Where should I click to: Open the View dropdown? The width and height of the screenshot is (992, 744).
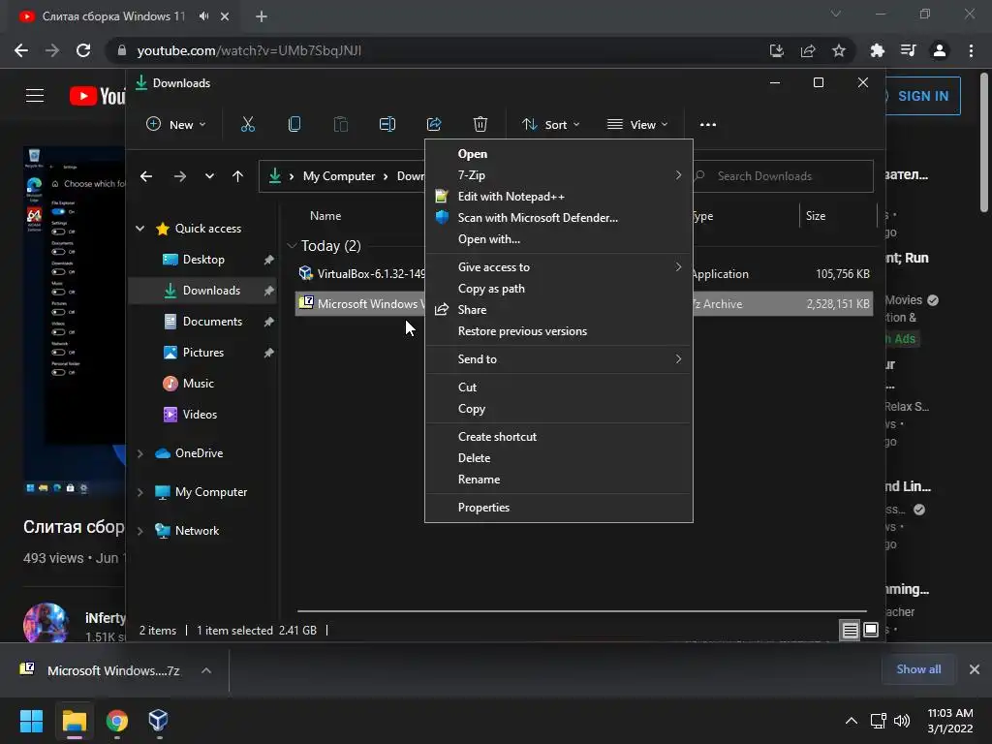coord(637,125)
